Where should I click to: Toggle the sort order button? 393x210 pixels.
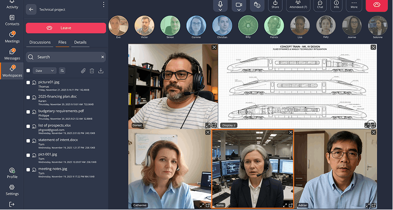(62, 71)
